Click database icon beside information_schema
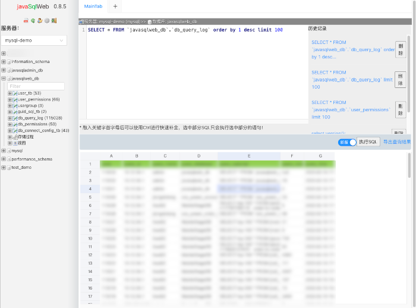This screenshot has width=416, height=308. [x=9, y=62]
